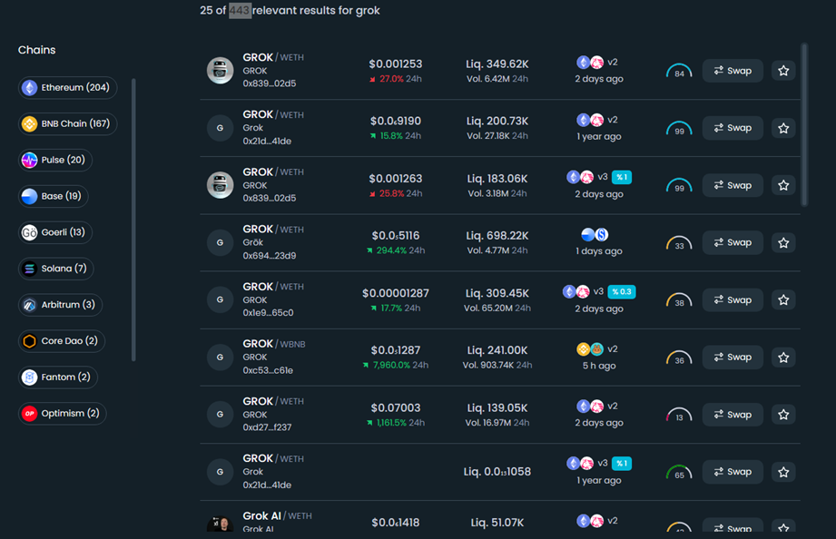Open exchange icons on GROK/WBNB row
The image size is (836, 539).
(x=590, y=349)
